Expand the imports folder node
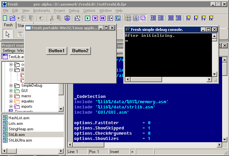The image size is (229, 156). [x=11, y=107]
